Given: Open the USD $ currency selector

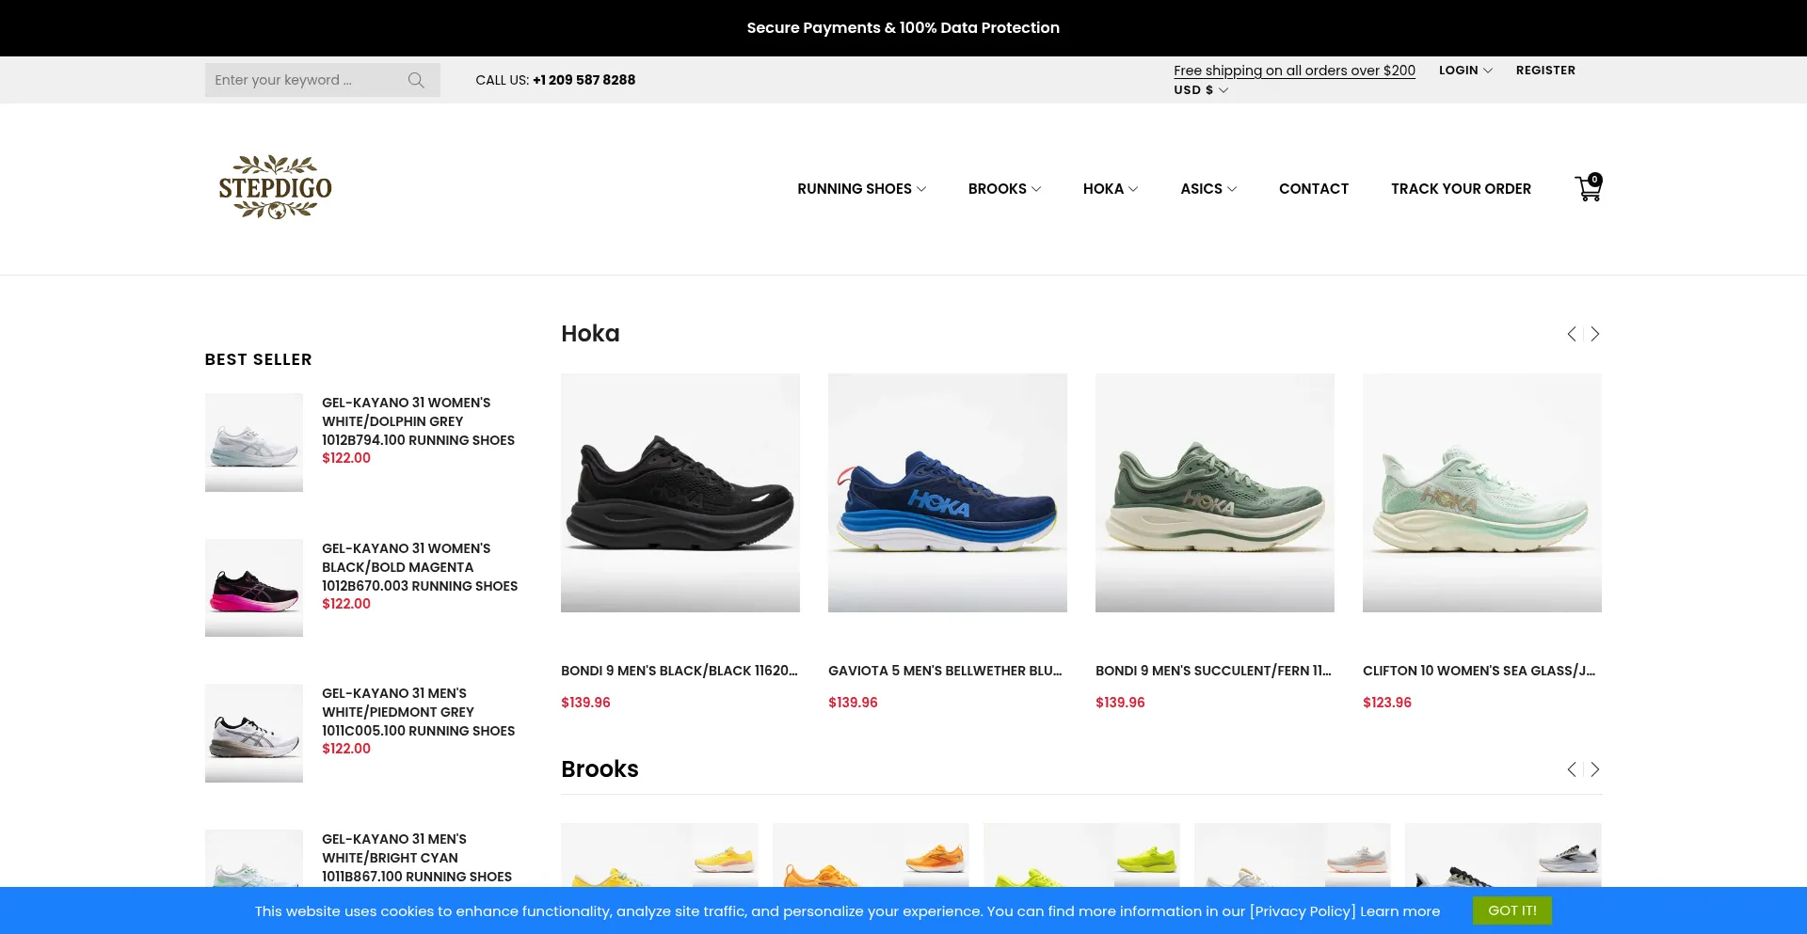Looking at the screenshot, I should [x=1200, y=90].
